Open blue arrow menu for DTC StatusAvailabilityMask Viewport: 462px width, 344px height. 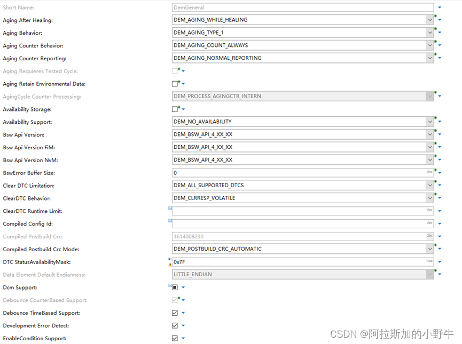click(x=440, y=262)
